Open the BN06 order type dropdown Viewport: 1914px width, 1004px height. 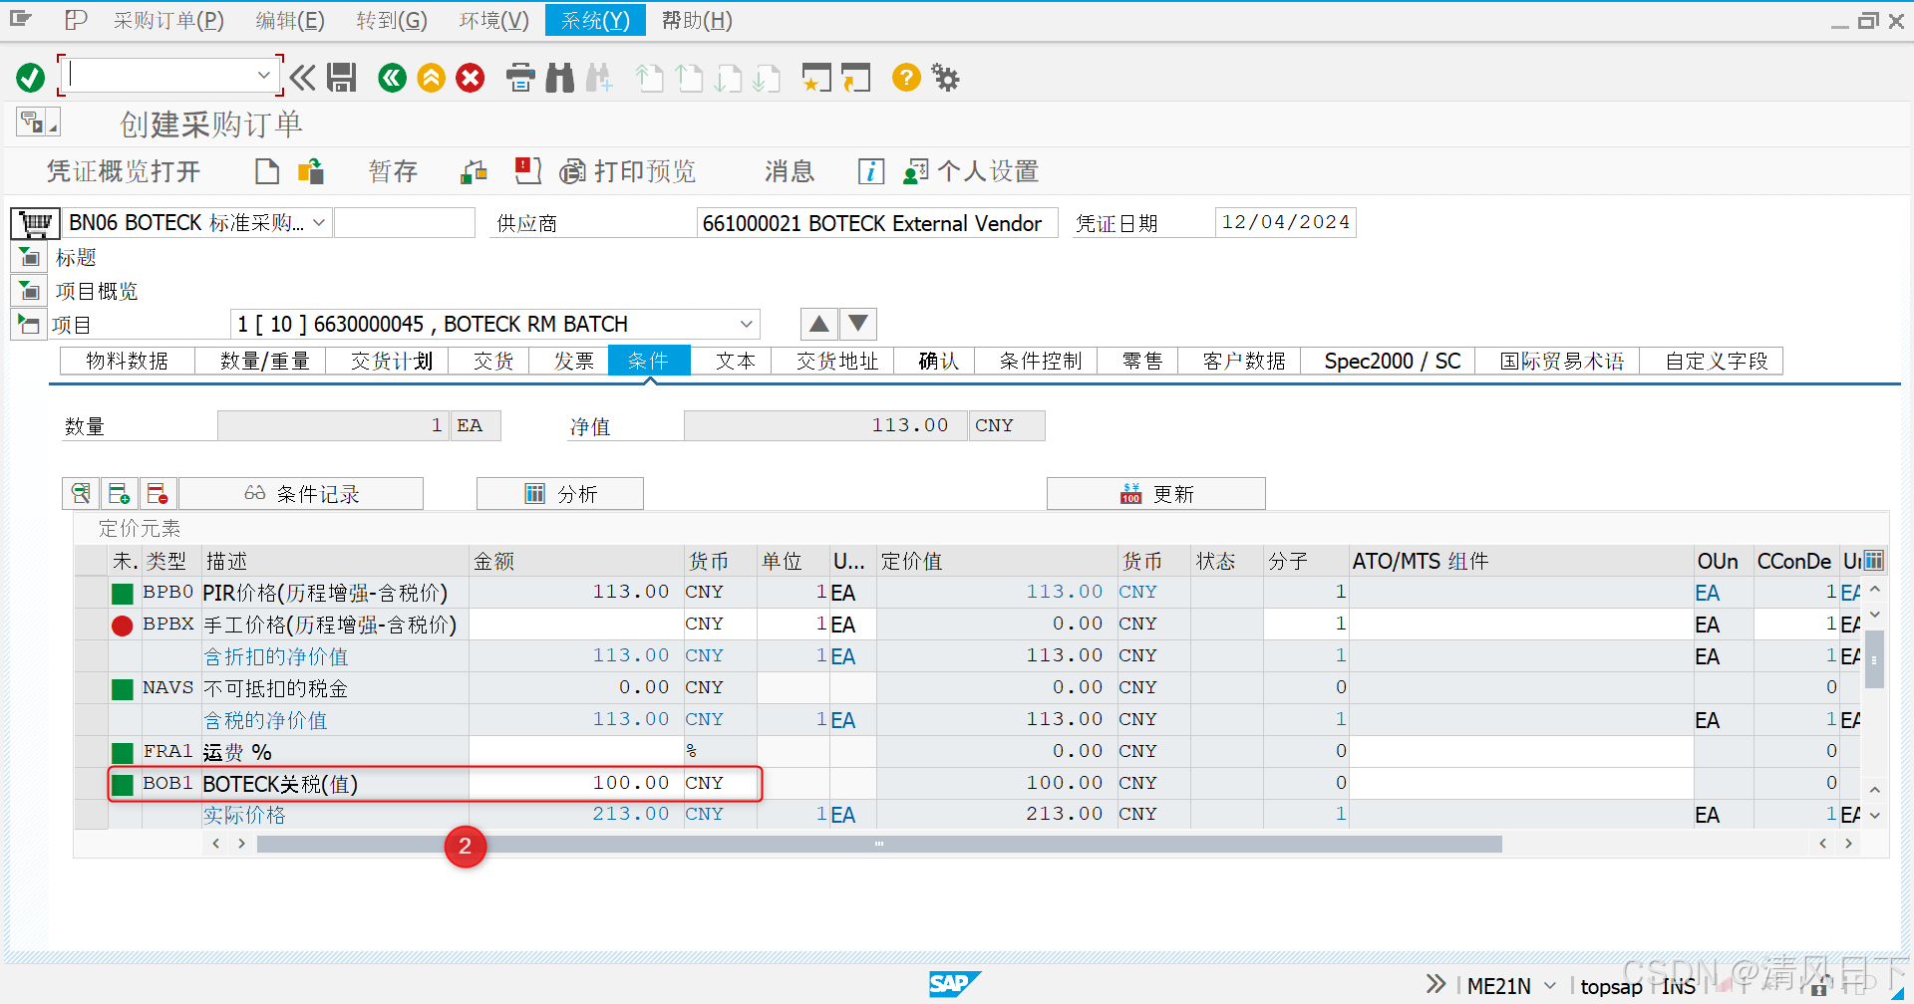pyautogui.click(x=319, y=223)
